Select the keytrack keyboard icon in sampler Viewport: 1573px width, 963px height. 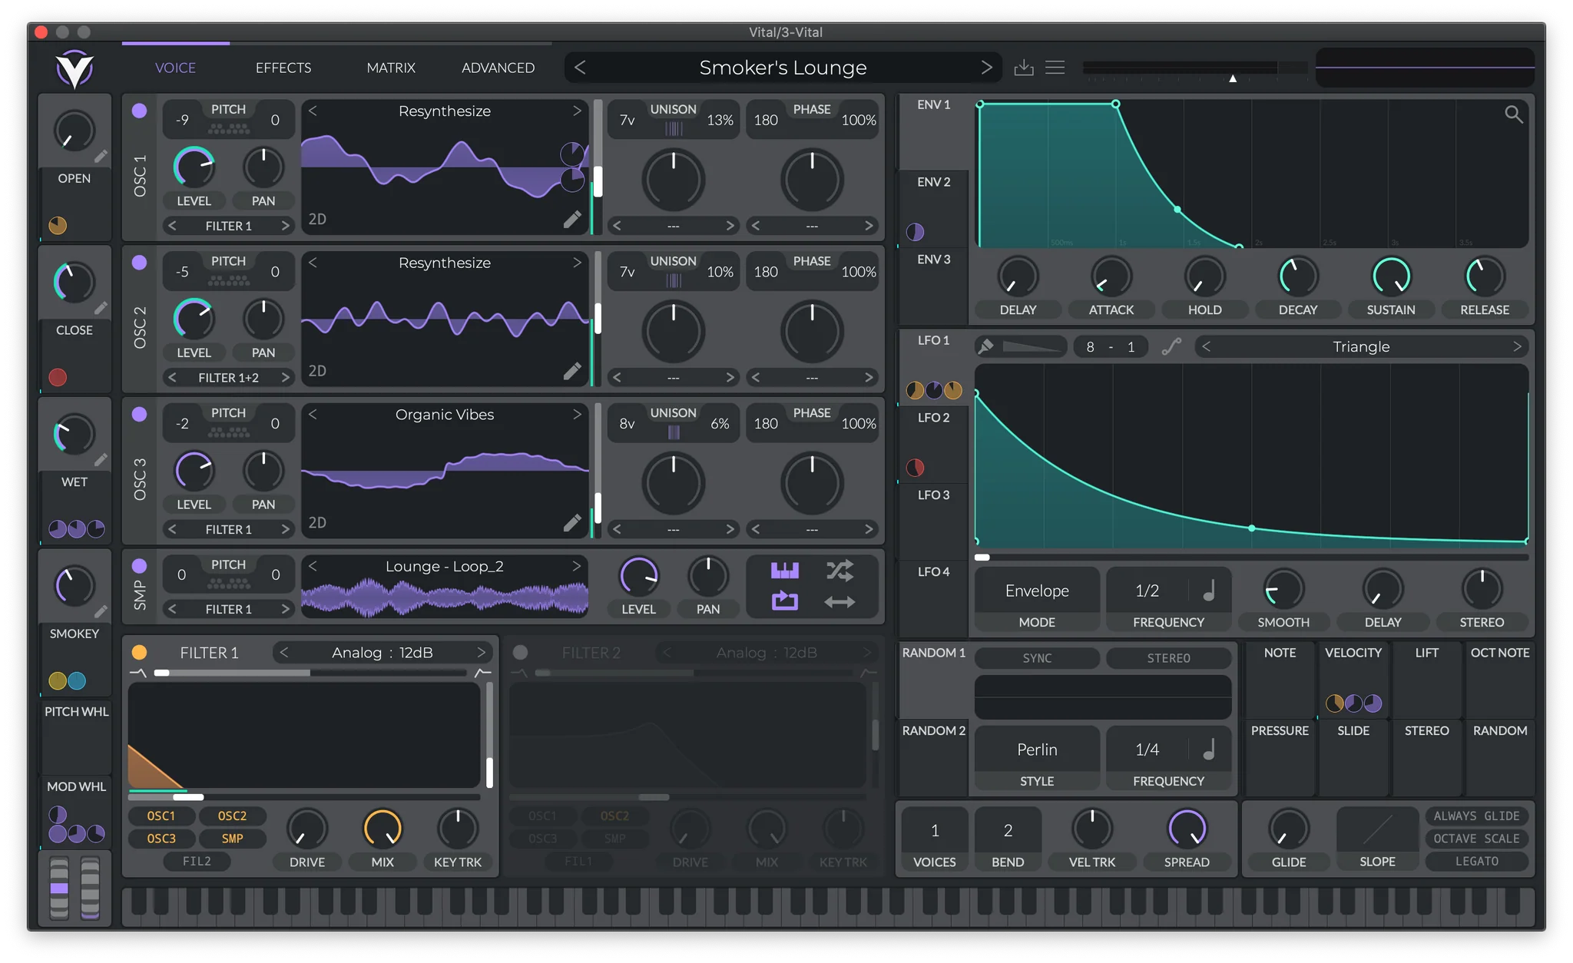tap(783, 571)
